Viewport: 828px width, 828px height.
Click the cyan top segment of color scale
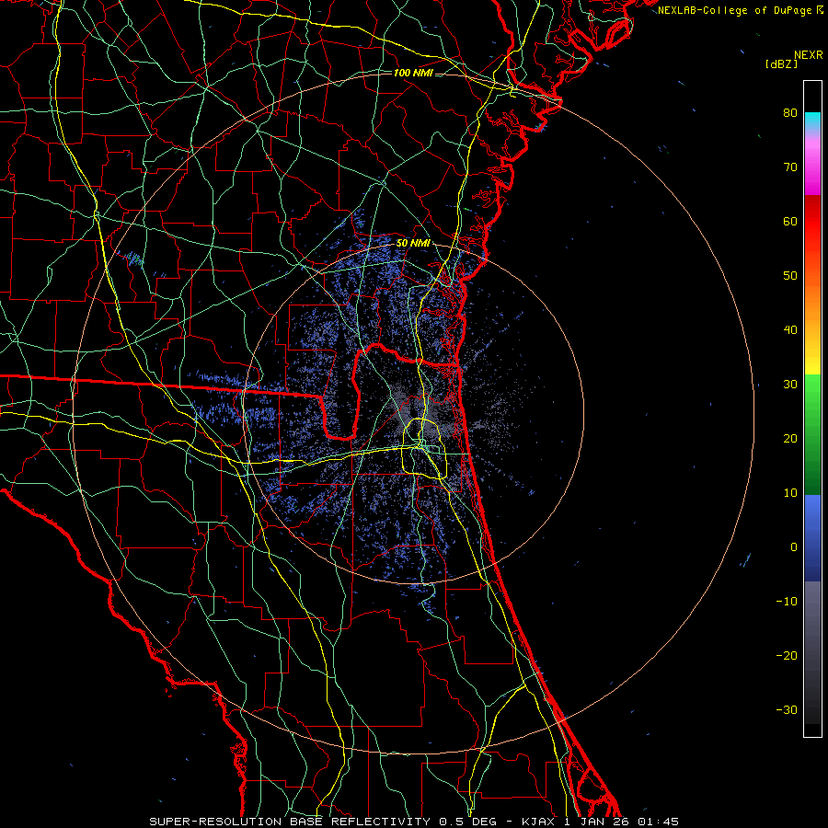click(x=812, y=121)
